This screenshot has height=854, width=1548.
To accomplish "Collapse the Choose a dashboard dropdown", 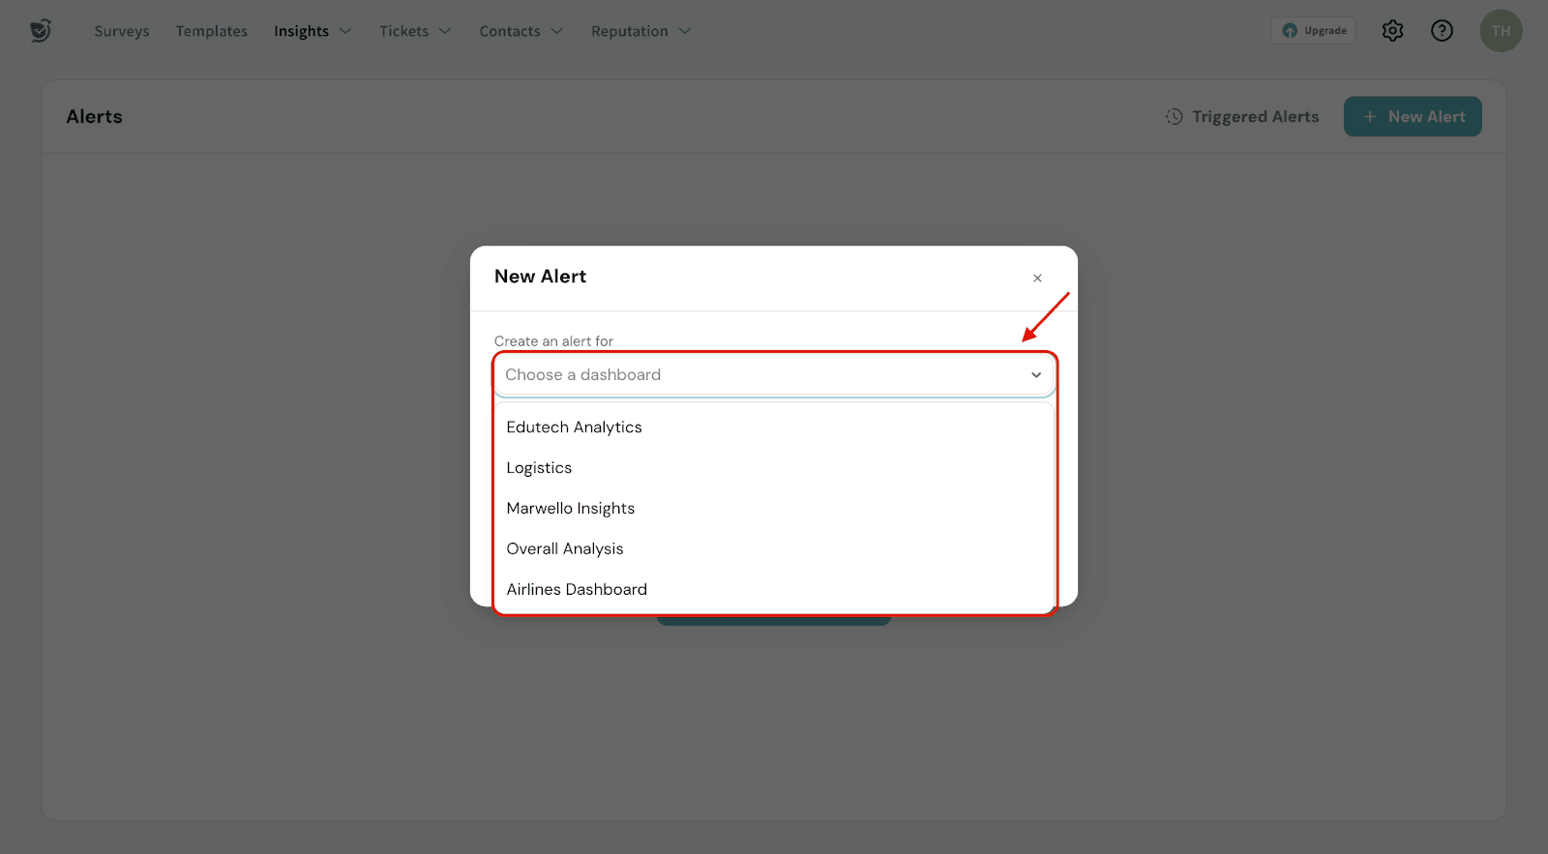I will tap(1035, 375).
